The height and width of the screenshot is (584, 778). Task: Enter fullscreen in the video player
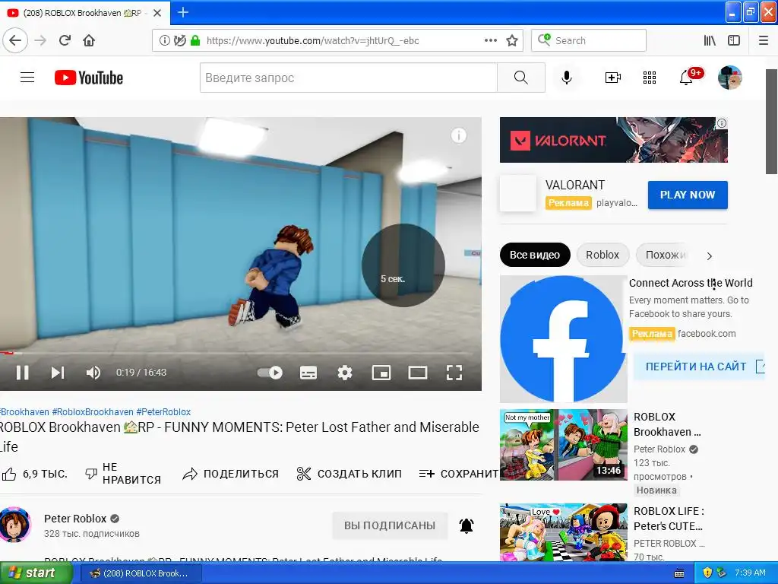[454, 373]
